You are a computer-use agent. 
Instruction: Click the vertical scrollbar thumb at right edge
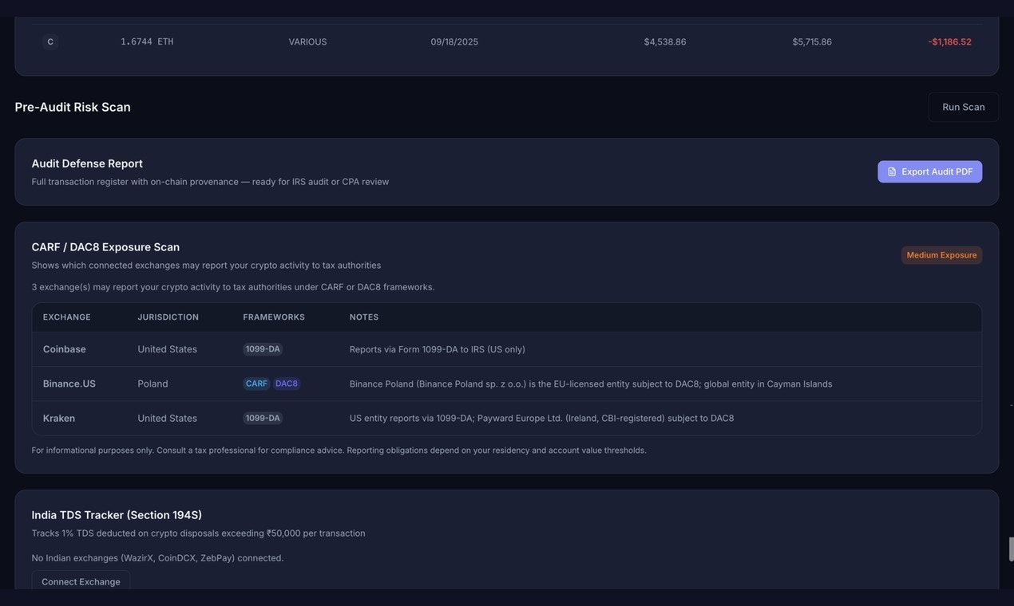click(x=1012, y=549)
